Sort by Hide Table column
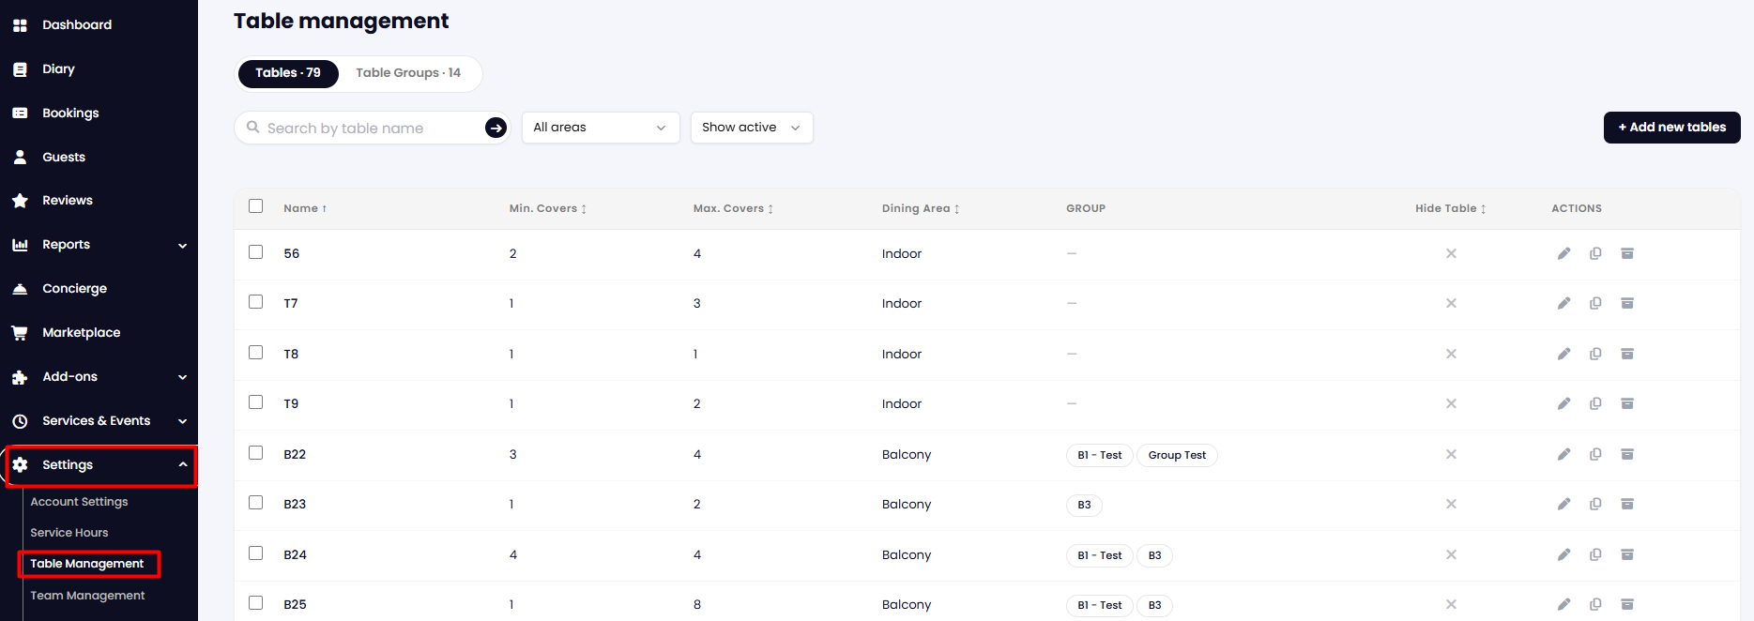This screenshot has width=1754, height=621. click(x=1450, y=208)
